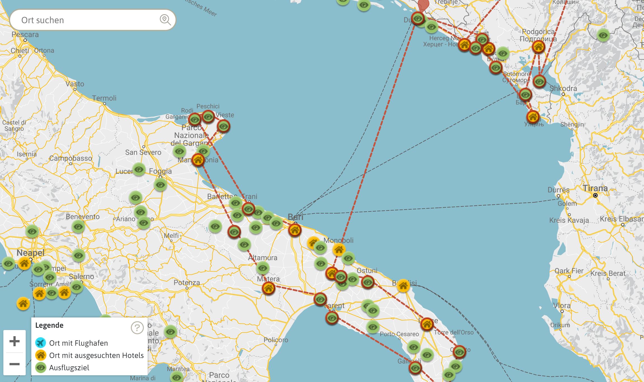Click the sightseeing marker at Rodi Garganico
The height and width of the screenshot is (382, 644).
click(195, 120)
